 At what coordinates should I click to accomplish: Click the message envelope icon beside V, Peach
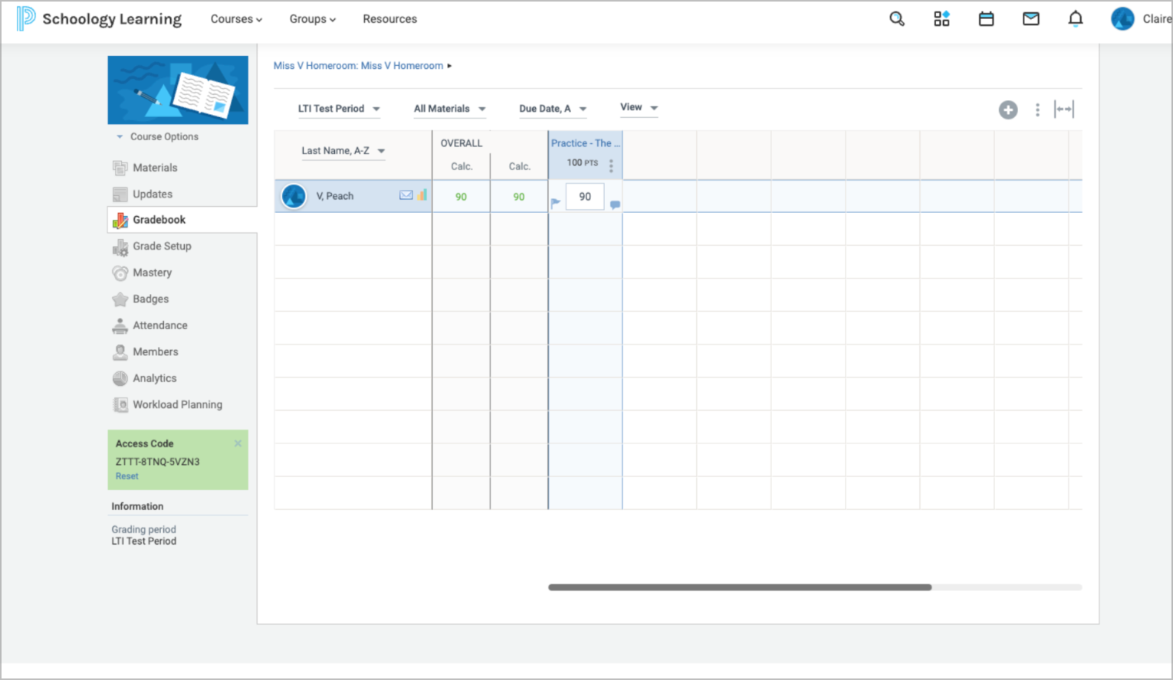(406, 195)
